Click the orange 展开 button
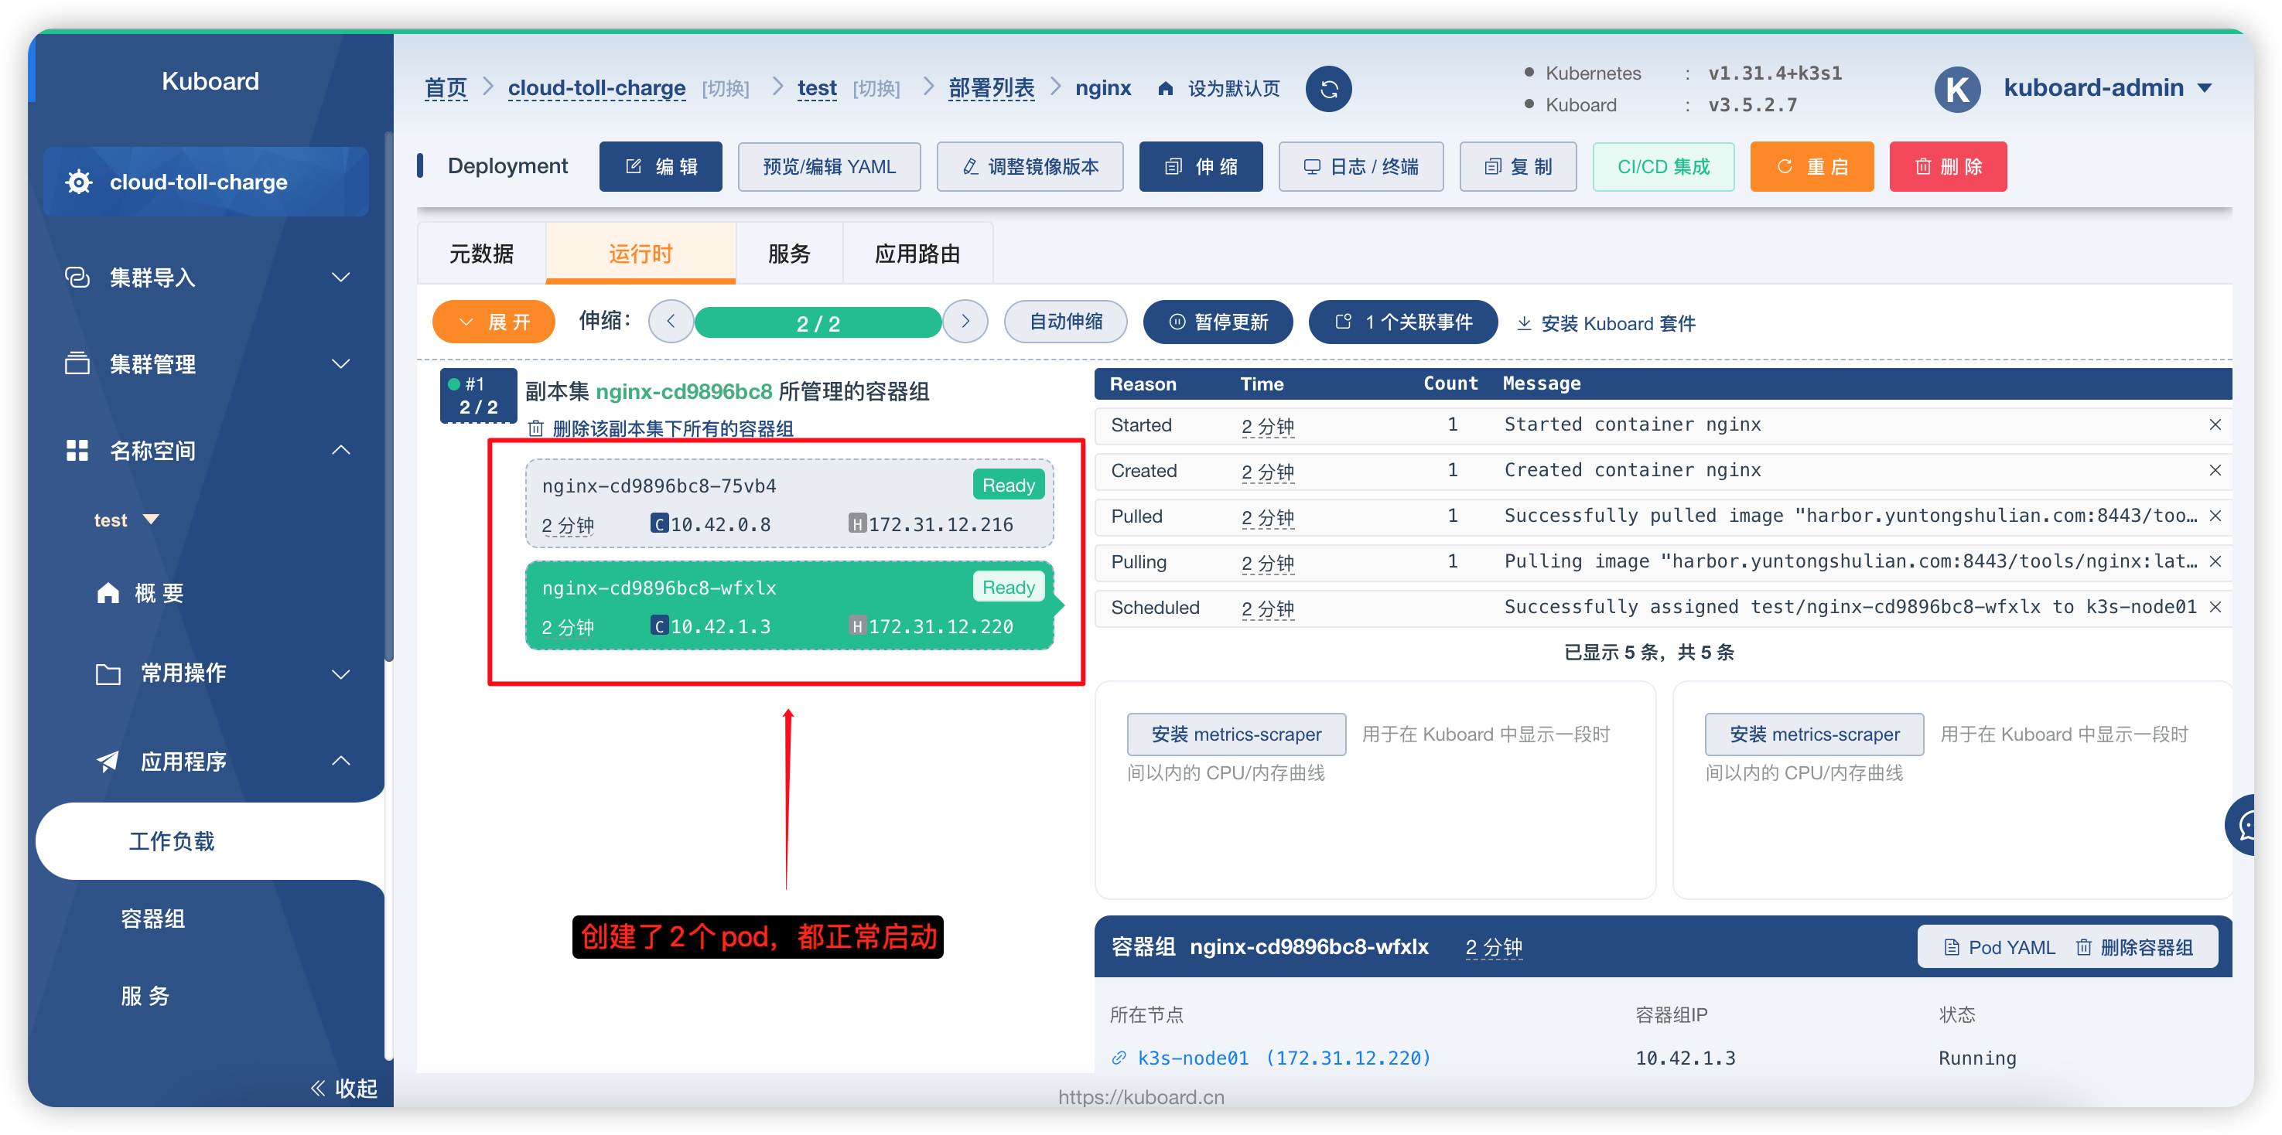The height and width of the screenshot is (1135, 2282). coord(494,322)
